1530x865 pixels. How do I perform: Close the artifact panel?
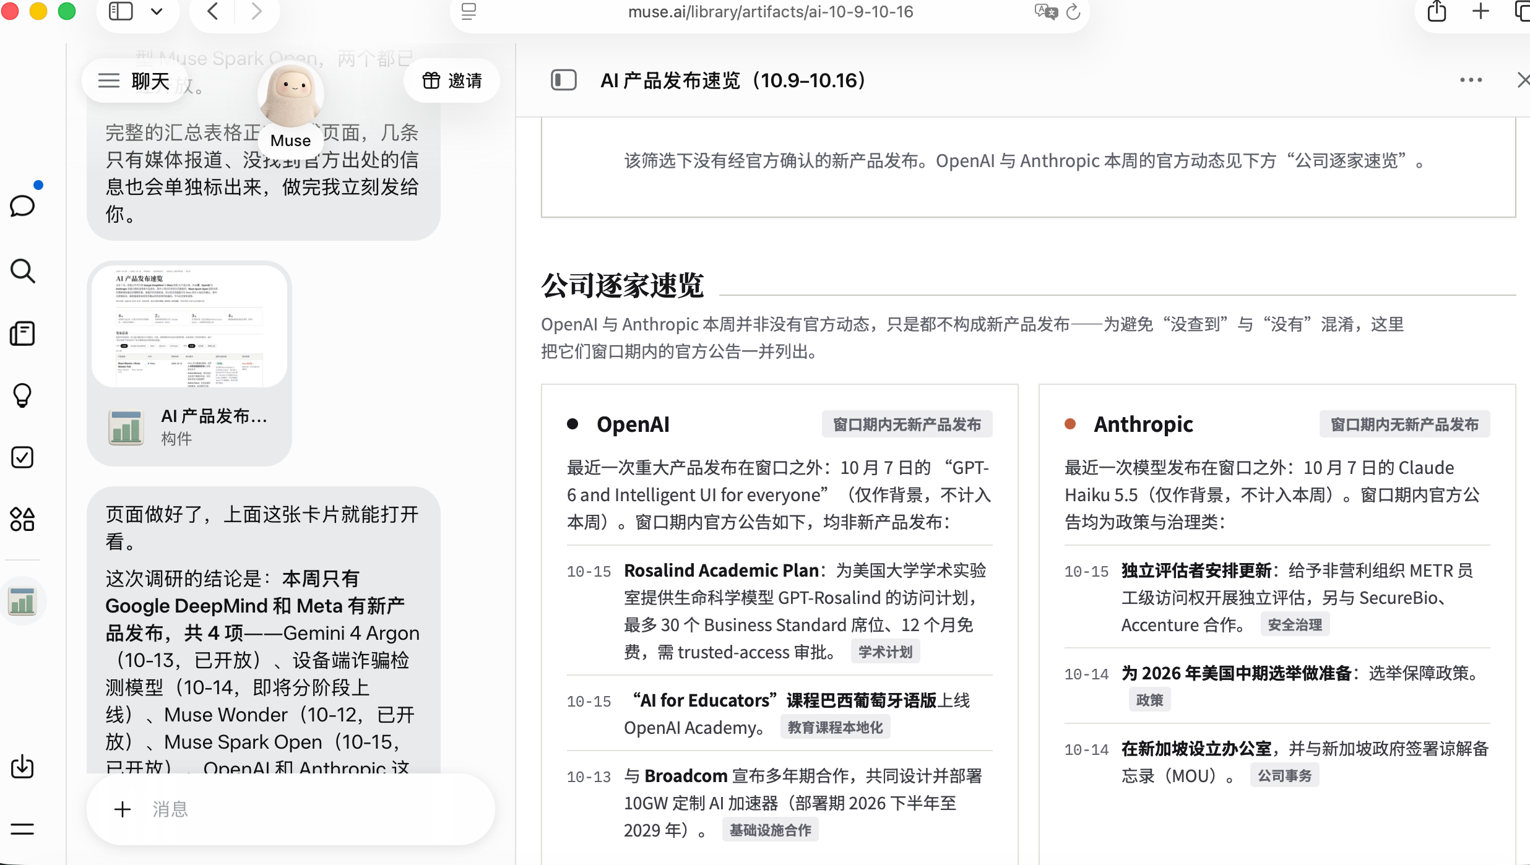(1523, 80)
